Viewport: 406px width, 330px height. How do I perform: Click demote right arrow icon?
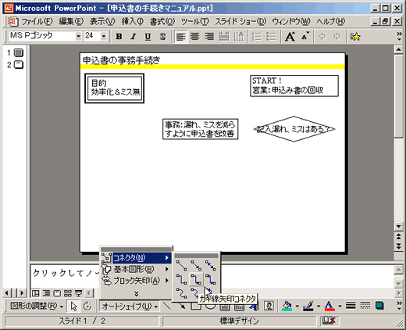pyautogui.click(x=337, y=37)
